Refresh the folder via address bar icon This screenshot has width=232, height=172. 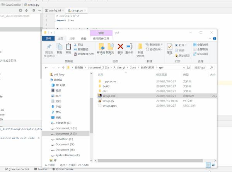(188, 68)
